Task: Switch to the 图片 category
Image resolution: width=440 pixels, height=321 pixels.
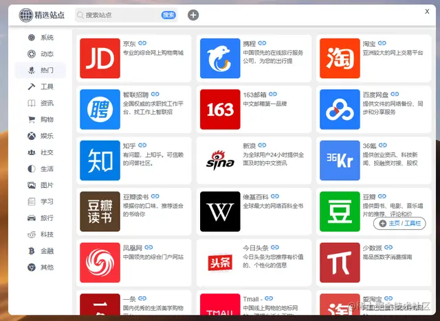Action: click(41, 185)
